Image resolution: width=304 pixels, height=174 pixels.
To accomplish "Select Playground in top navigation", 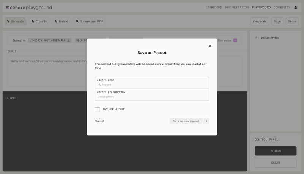I will (261, 7).
